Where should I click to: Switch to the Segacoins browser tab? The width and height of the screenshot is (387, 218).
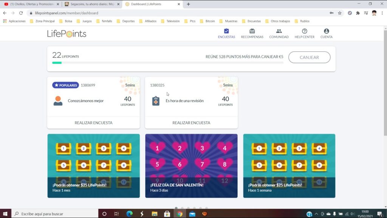coord(92,4)
